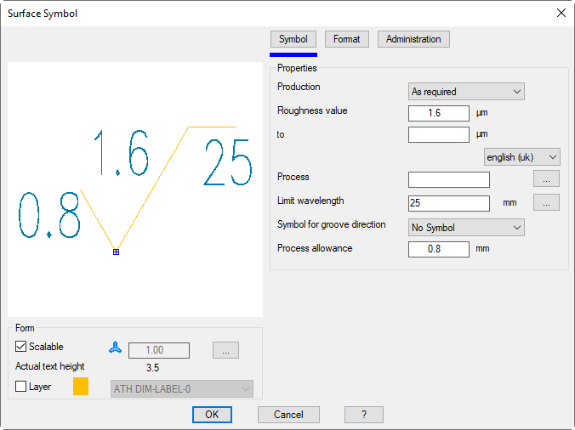
Task: Click the orange layer color swatch
Action: coord(81,387)
